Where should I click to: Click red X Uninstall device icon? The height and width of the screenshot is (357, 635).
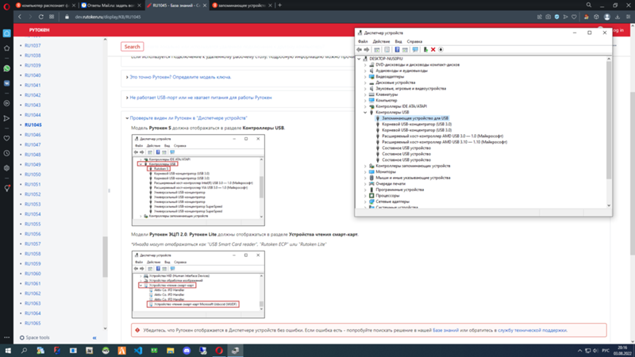(x=433, y=49)
